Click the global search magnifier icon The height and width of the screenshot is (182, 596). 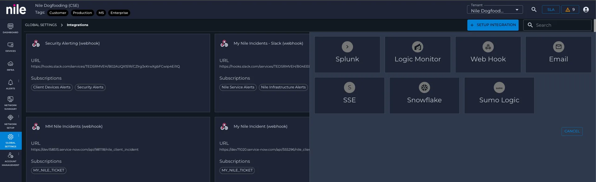click(x=534, y=10)
